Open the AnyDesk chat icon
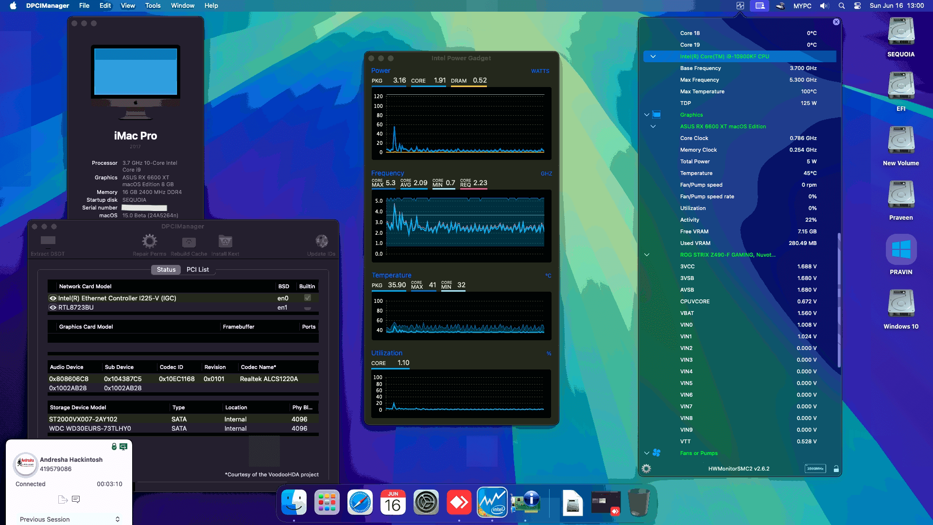Viewport: 933px width, 525px height. [x=76, y=499]
